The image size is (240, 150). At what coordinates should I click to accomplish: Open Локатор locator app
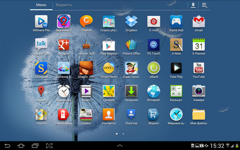[131, 114]
